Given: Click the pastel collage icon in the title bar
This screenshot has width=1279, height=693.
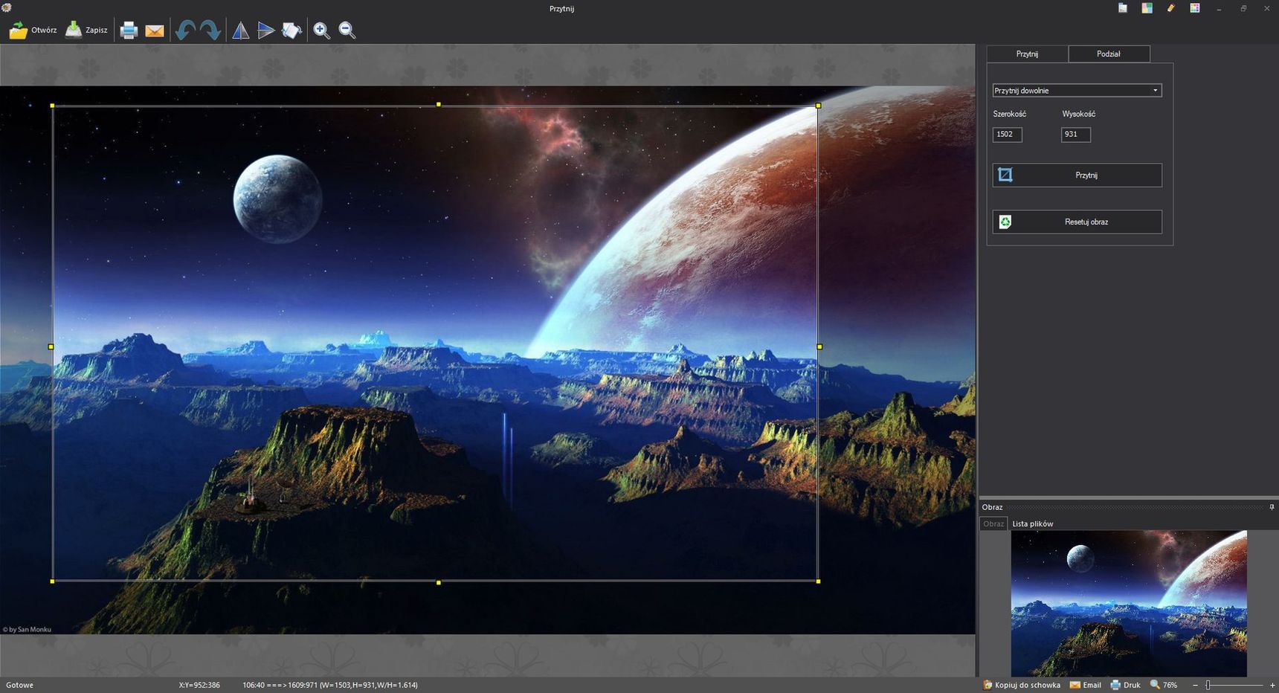Looking at the screenshot, I should coord(1147,8).
